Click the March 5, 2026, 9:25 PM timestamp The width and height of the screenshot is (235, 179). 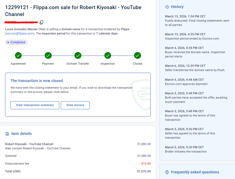[x=184, y=147]
